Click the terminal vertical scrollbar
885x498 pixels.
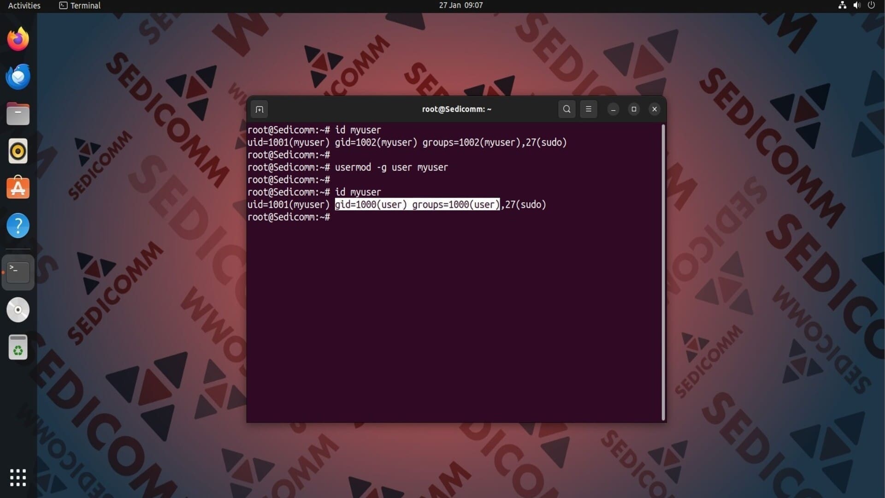click(663, 272)
